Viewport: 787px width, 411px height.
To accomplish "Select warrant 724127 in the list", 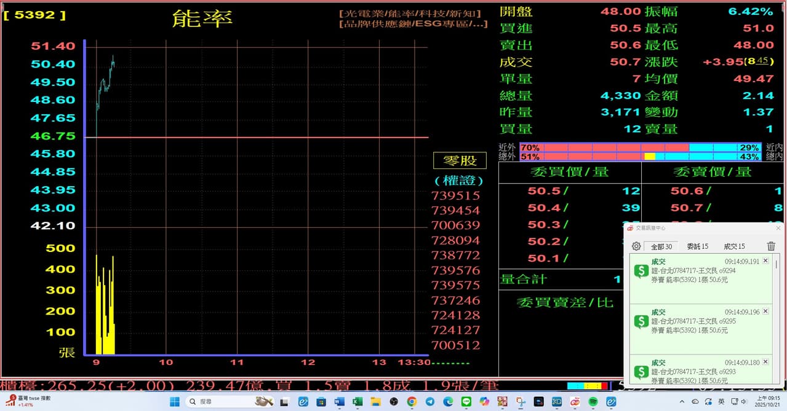I will 456,330.
